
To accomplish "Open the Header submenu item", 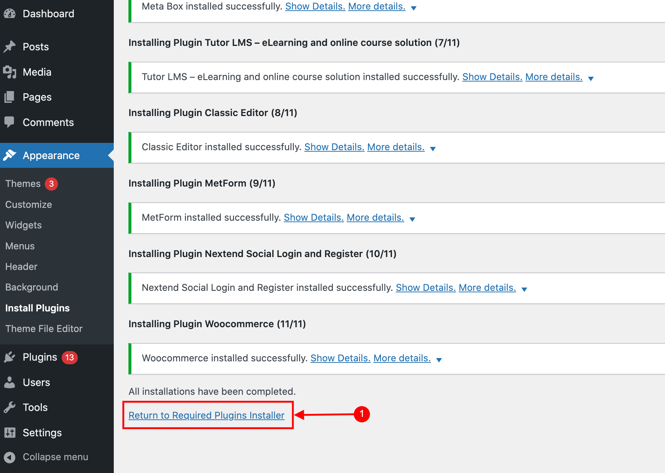I will click(21, 267).
